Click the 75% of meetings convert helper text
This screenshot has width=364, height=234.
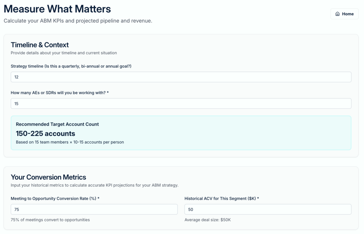pyautogui.click(x=50, y=220)
